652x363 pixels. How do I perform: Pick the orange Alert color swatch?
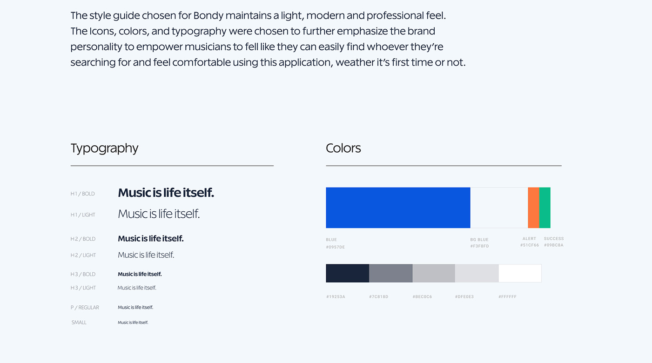click(x=533, y=208)
